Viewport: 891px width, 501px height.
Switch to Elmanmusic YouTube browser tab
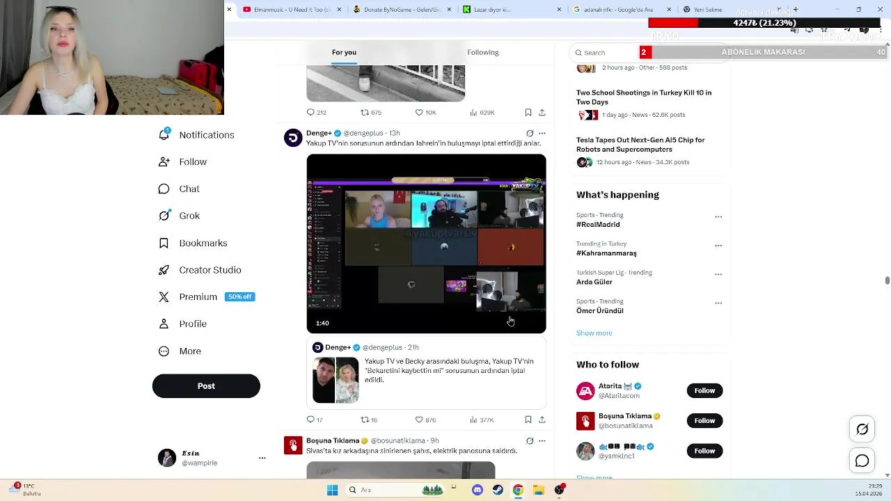[x=292, y=10]
